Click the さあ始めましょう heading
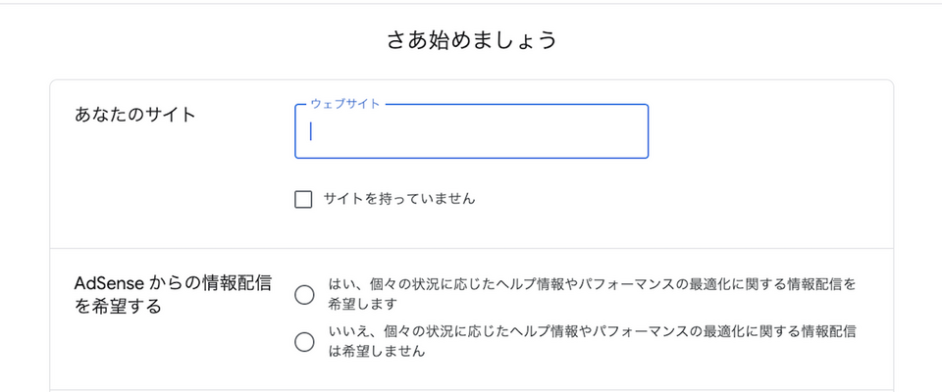The width and height of the screenshot is (942, 392). tap(472, 40)
